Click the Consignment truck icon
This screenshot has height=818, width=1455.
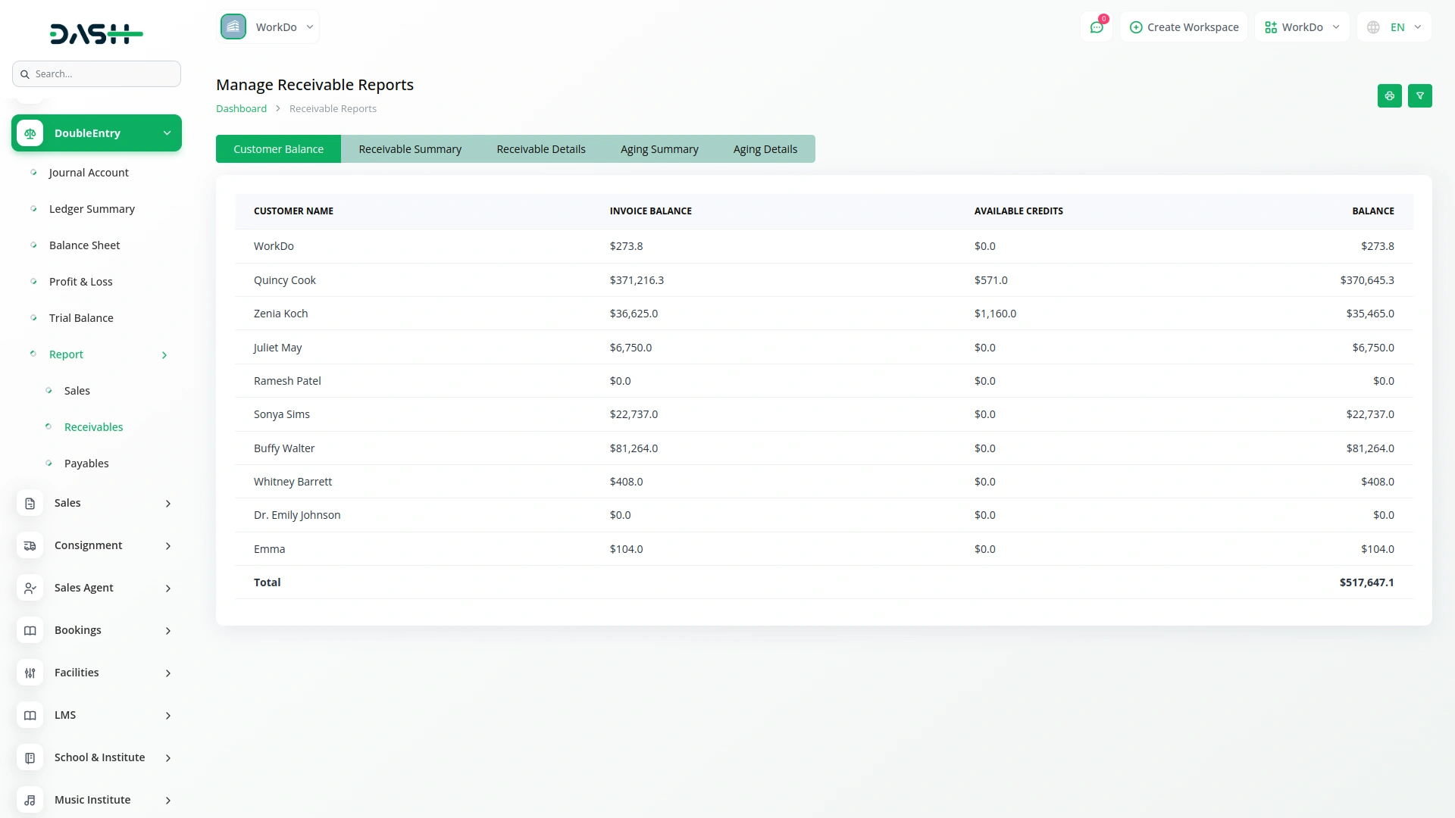pyautogui.click(x=30, y=545)
